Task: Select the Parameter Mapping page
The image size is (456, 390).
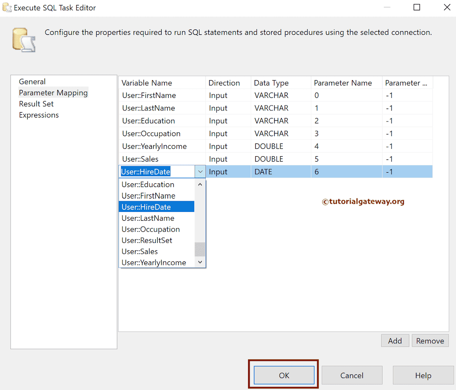Action: point(53,93)
